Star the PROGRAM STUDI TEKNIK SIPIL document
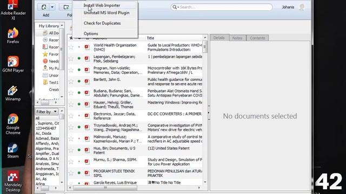This screenshot has height=194, width=346. point(71,173)
